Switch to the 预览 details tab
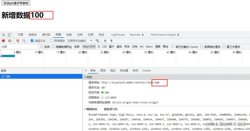The height and width of the screenshot is (131, 250). click(x=103, y=70)
